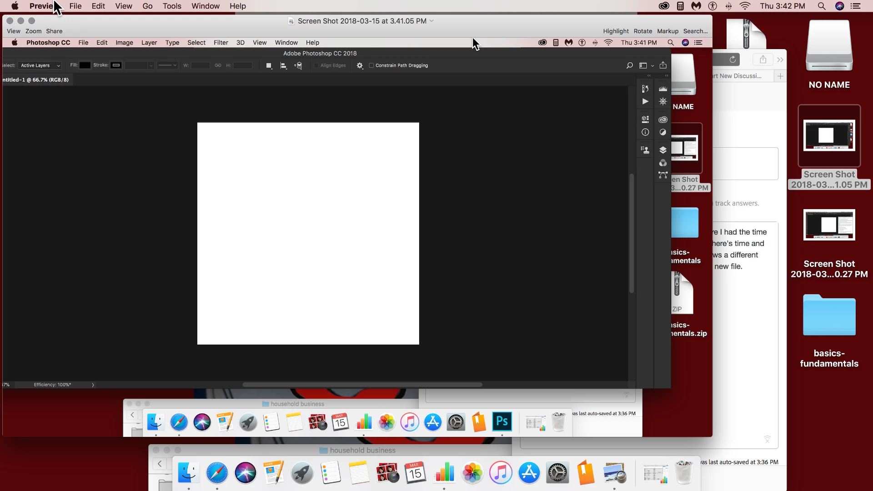
Task: Click the Markup button
Action: 667,31
